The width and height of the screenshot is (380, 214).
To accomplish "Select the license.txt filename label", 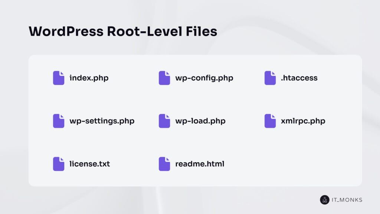I will [x=89, y=164].
